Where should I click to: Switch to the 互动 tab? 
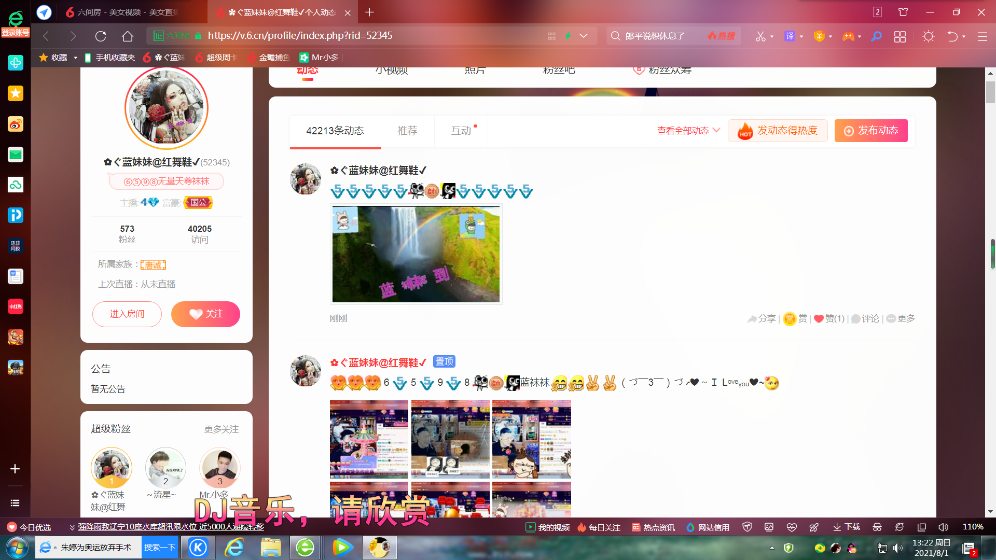(x=461, y=131)
